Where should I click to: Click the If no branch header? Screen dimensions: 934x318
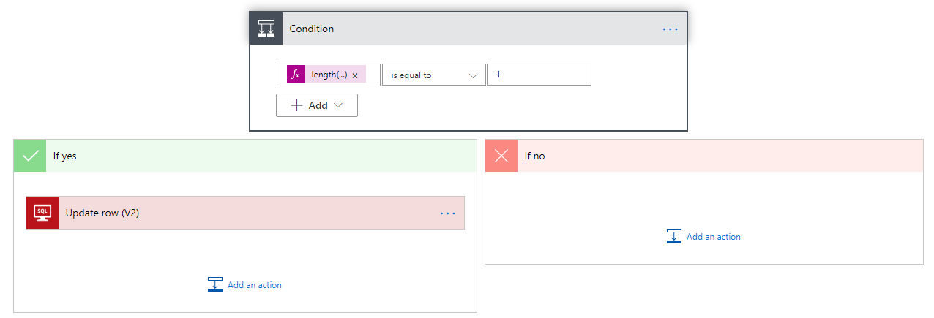pyautogui.click(x=704, y=156)
